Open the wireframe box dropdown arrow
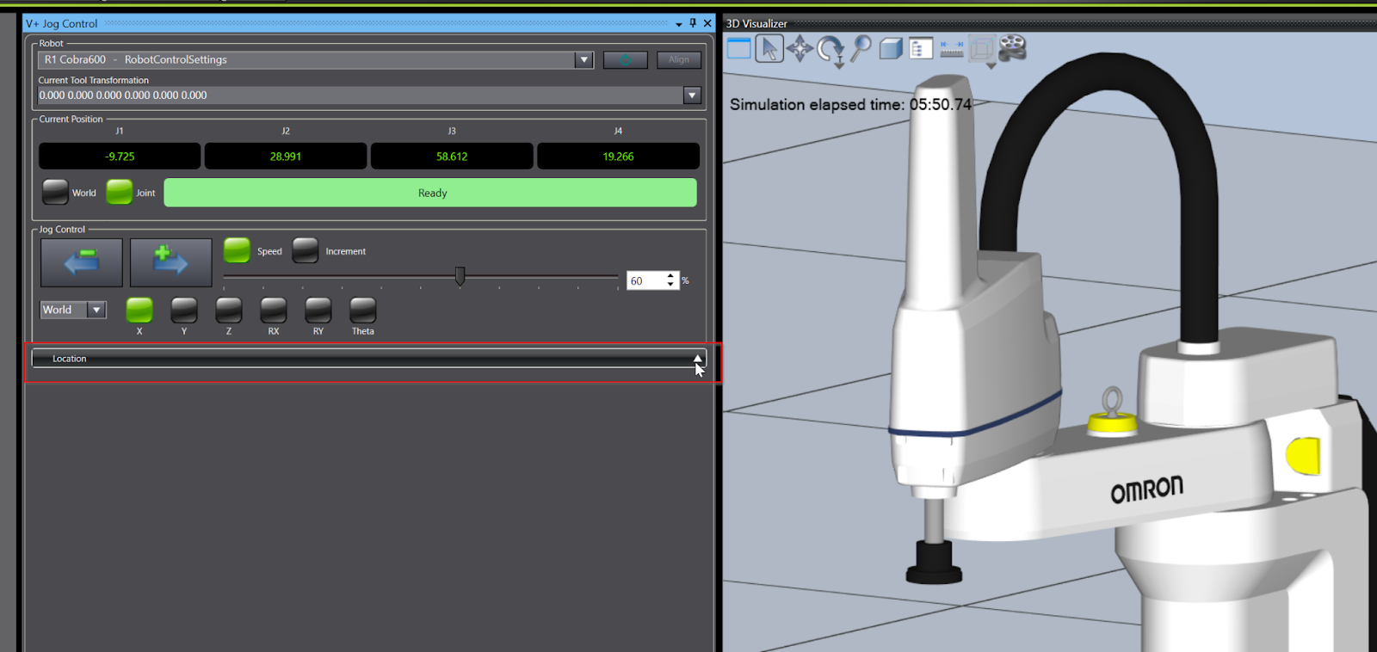1377x652 pixels. click(x=991, y=65)
